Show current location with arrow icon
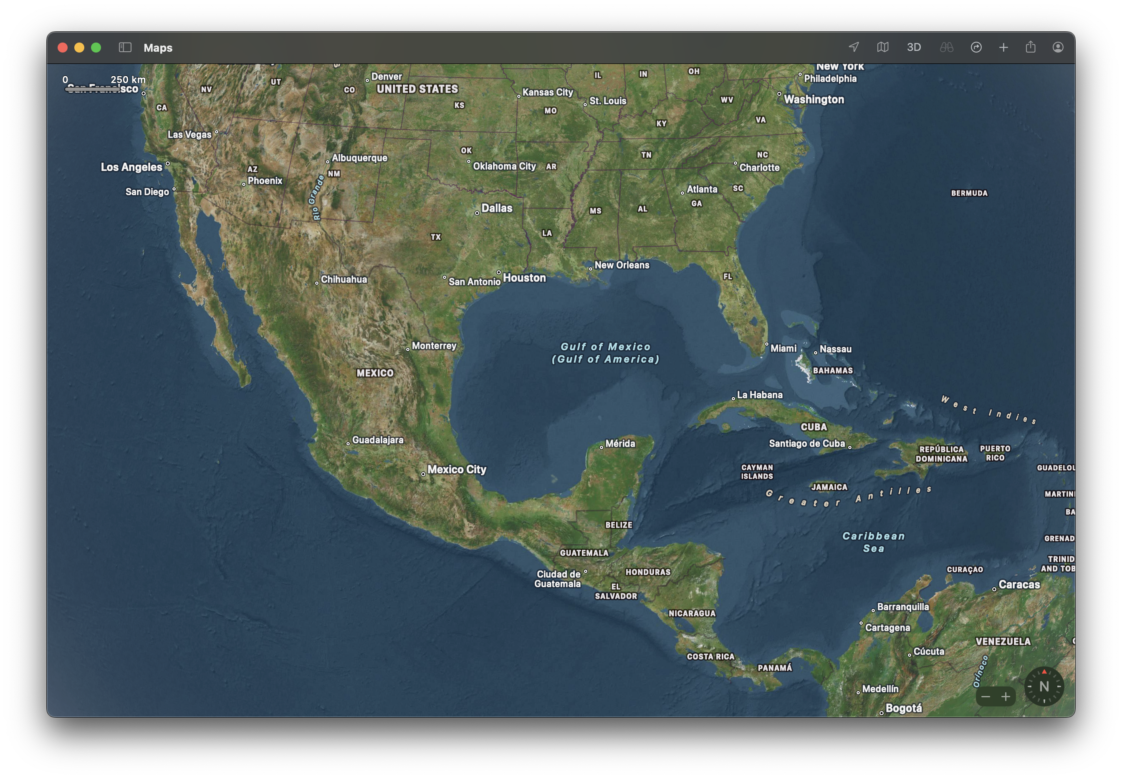 click(x=853, y=48)
